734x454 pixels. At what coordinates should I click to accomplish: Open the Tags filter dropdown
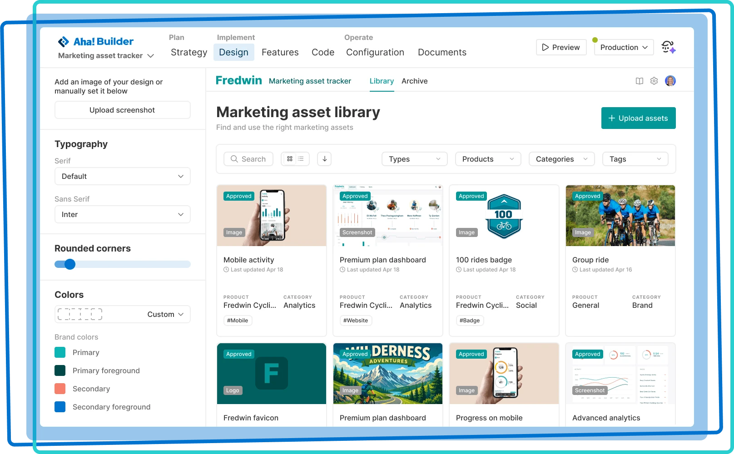pos(635,159)
